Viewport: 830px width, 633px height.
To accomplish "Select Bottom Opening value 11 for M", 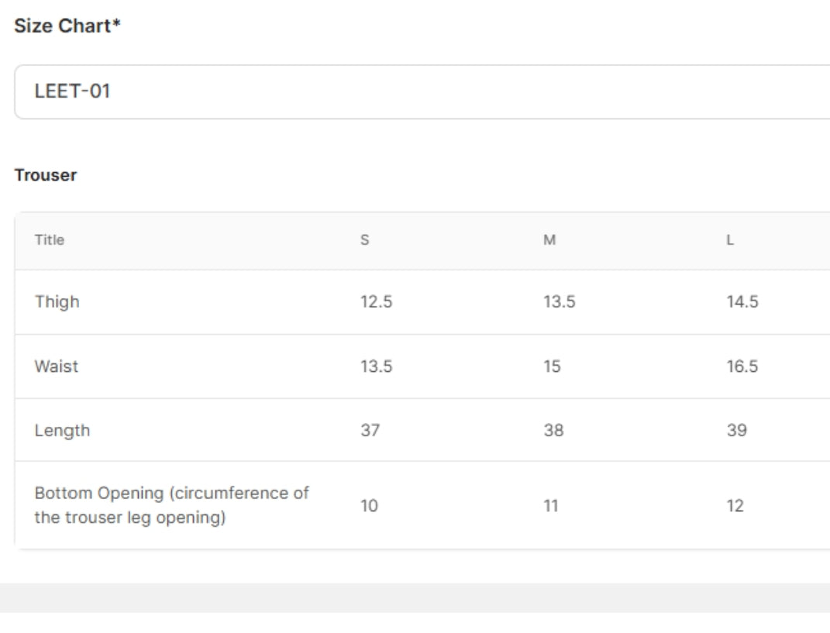I will tap(551, 506).
